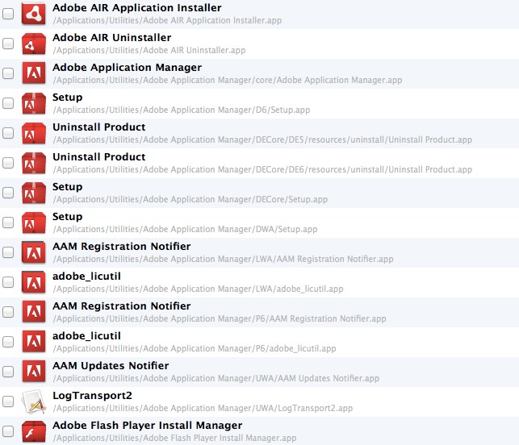Click the path containing 'DECore/DE6/resources/uninstall'
The image size is (519, 445).
[x=263, y=170]
